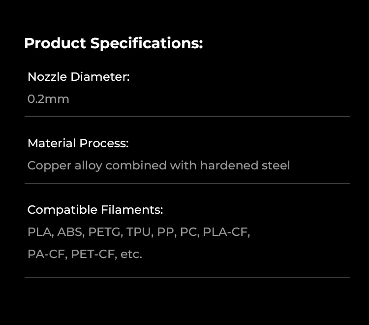Click TPU in the filament list
The height and width of the screenshot is (325, 369).
[139, 232]
